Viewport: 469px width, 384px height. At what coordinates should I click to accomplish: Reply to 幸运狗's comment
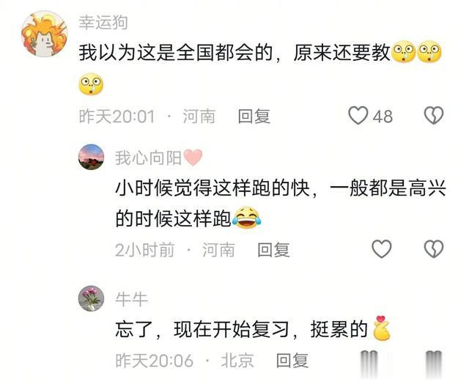[254, 117]
